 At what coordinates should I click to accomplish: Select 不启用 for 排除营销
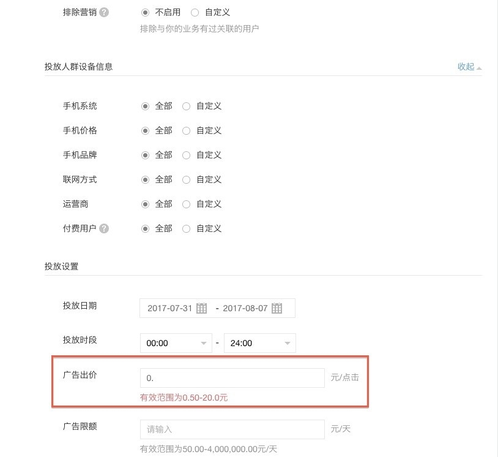point(146,12)
